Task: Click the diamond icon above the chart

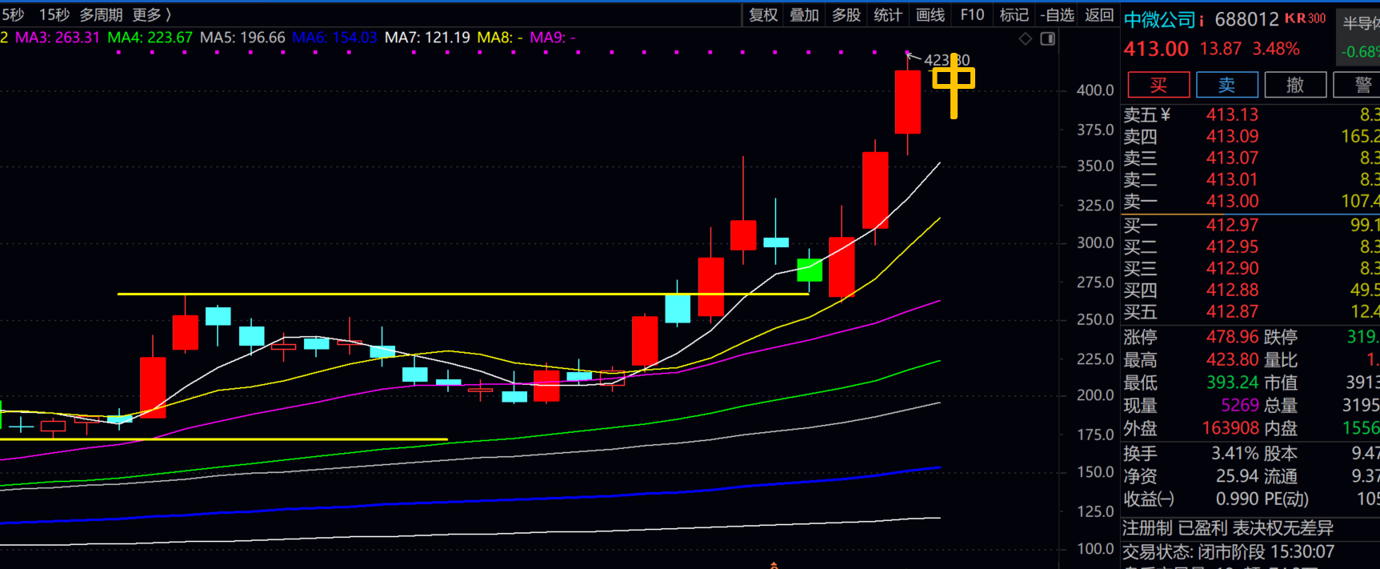Action: [1025, 38]
